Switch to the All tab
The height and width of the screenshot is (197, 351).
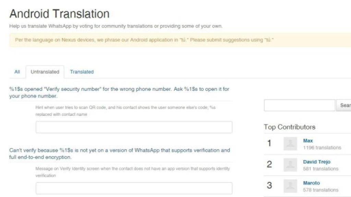[17, 72]
